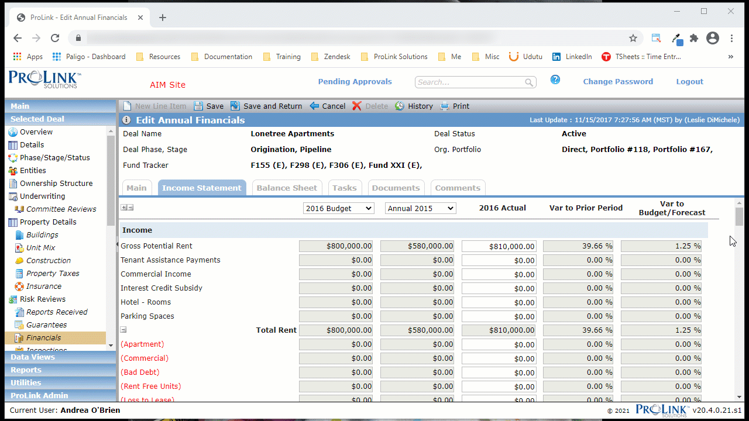Open the LinkedIn bookmark
This screenshot has height=421, width=749.
pos(572,57)
